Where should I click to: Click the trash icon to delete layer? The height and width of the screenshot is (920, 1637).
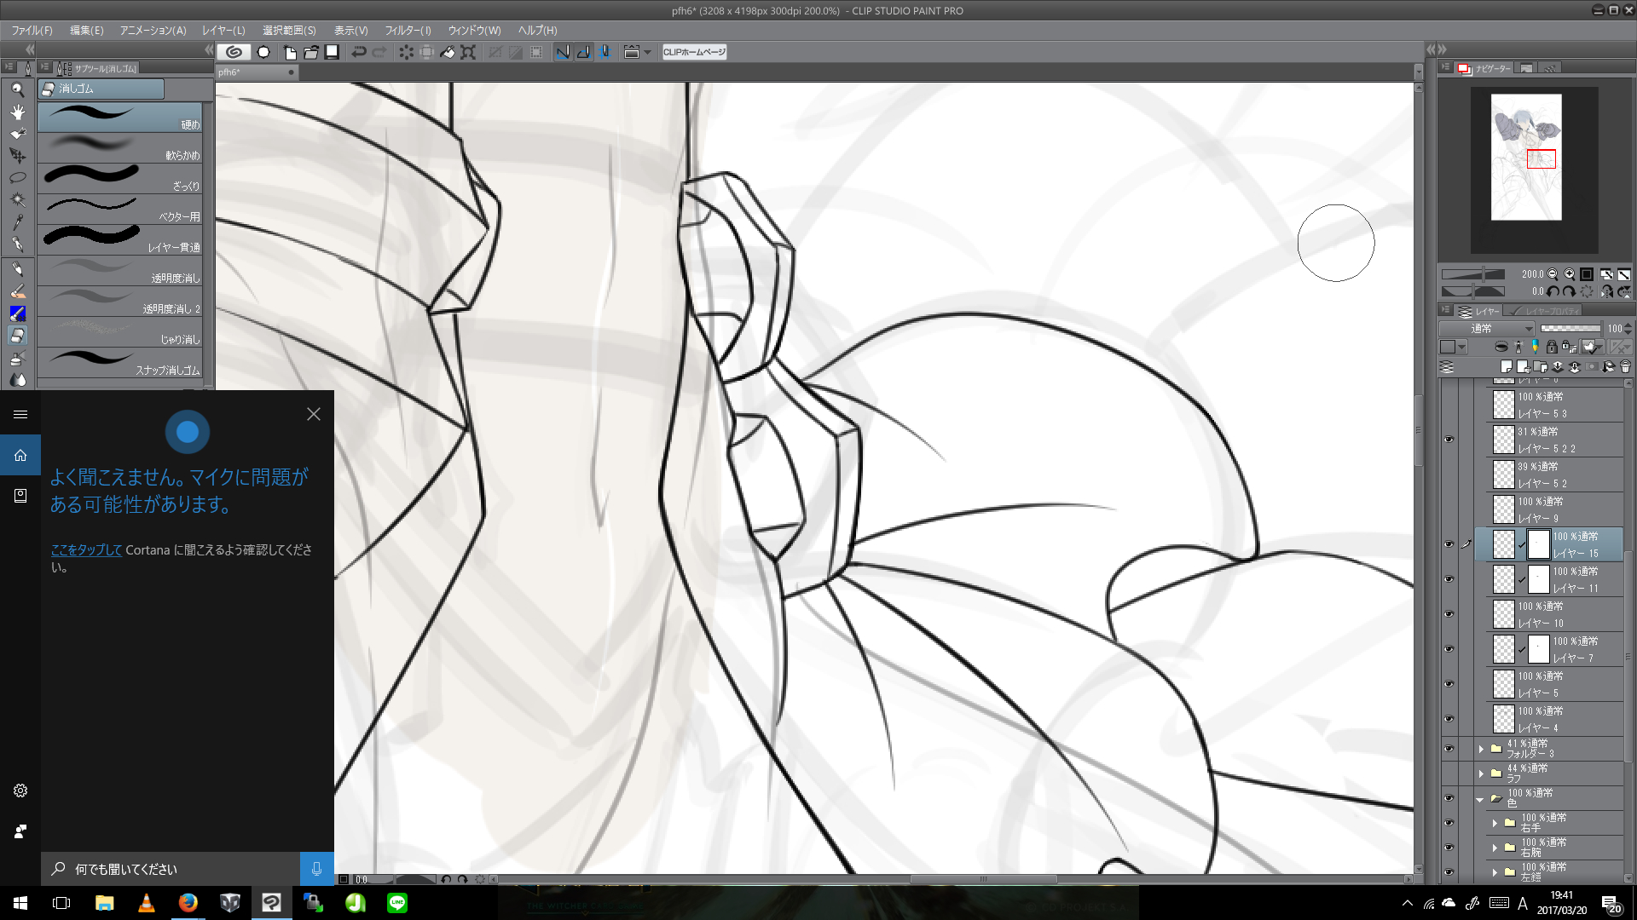1625,367
